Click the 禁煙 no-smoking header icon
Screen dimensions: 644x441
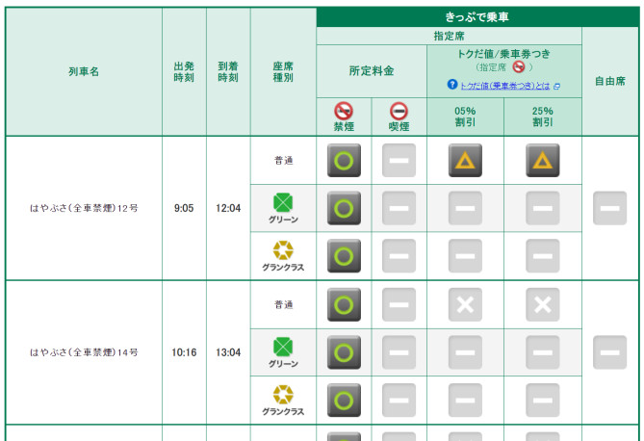344,111
